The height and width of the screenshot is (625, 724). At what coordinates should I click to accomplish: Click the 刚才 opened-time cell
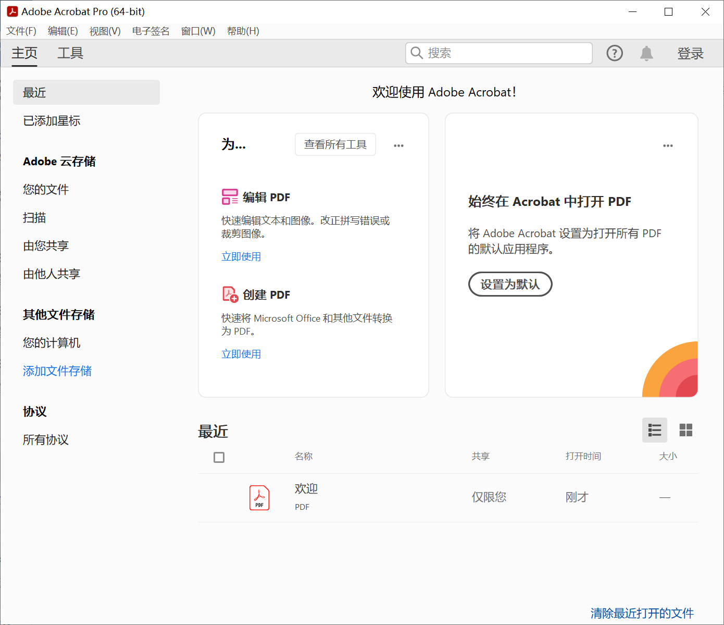click(577, 497)
